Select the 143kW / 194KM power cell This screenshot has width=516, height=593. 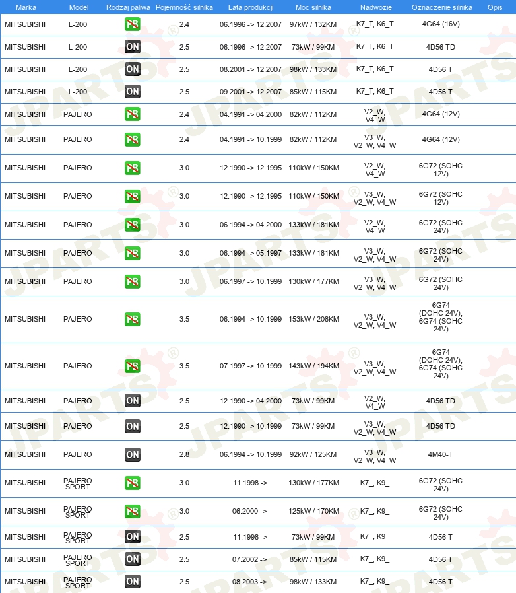click(x=314, y=366)
